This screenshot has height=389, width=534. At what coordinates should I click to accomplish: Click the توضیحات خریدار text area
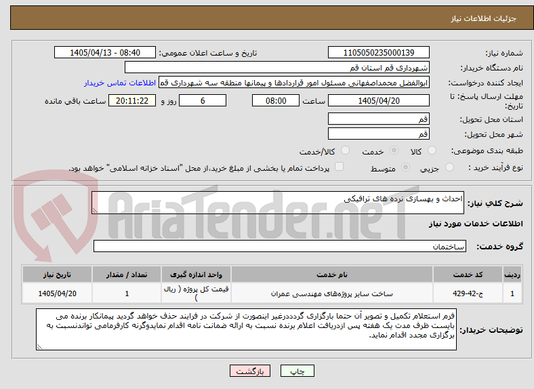246,329
